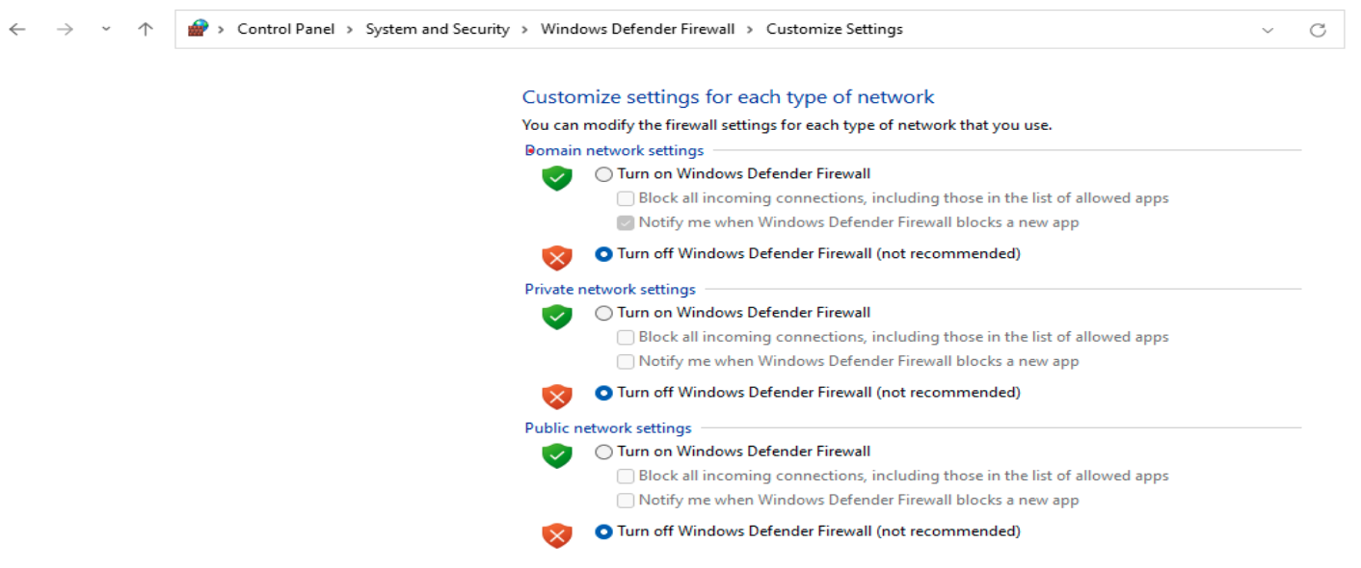Image resolution: width=1361 pixels, height=568 pixels.
Task: Expand address bar previous locations chevron
Action: (x=1268, y=30)
